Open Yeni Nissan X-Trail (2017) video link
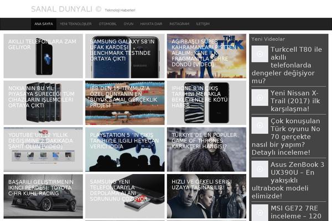Viewport: 332px width, 221px height. (x=295, y=101)
